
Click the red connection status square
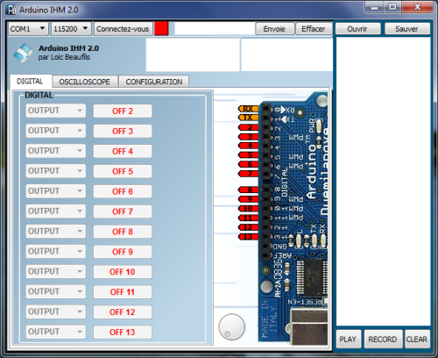(161, 29)
